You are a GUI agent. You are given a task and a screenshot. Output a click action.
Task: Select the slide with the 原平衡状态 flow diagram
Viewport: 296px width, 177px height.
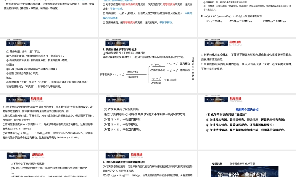[x=148, y=66]
